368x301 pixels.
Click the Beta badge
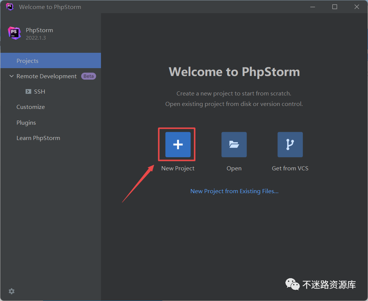click(89, 76)
